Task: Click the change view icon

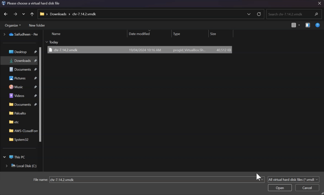Action: [x=293, y=25]
